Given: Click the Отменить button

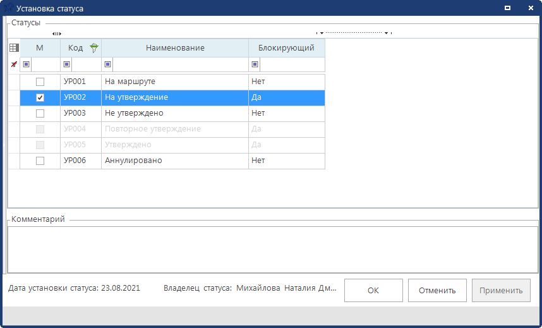Looking at the screenshot, I should coord(437,291).
